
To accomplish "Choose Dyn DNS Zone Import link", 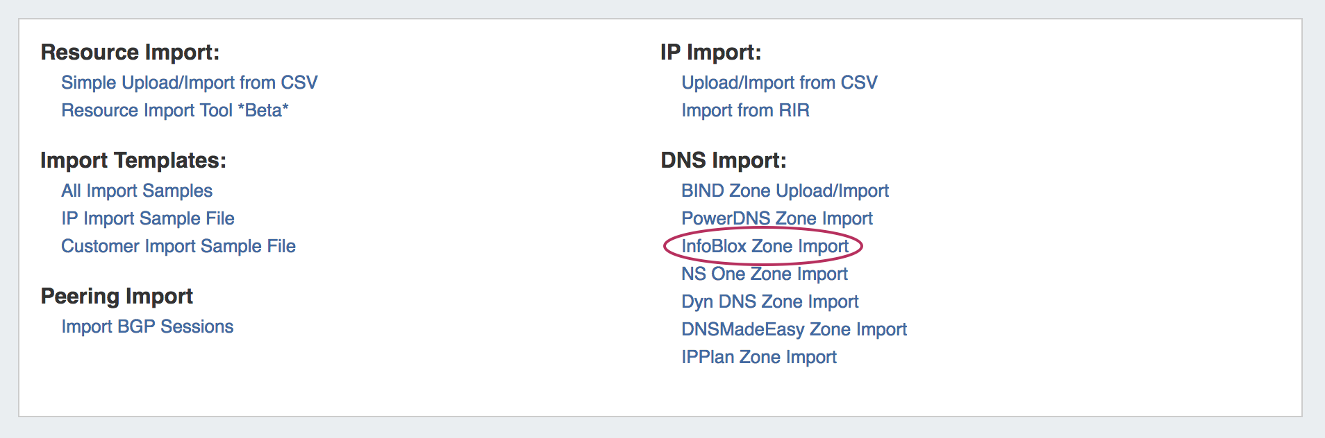I will coord(769,301).
